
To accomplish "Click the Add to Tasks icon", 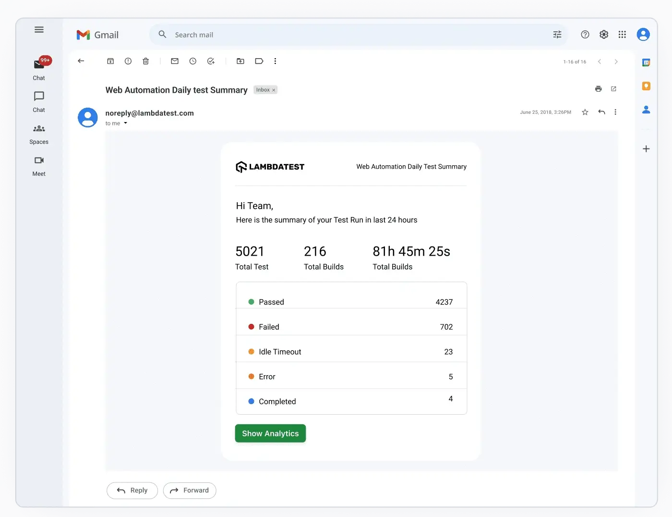I will pos(211,61).
